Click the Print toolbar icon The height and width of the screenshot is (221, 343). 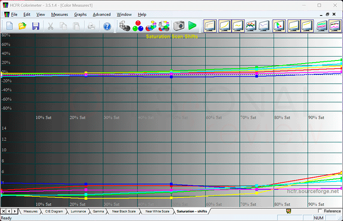point(91,26)
